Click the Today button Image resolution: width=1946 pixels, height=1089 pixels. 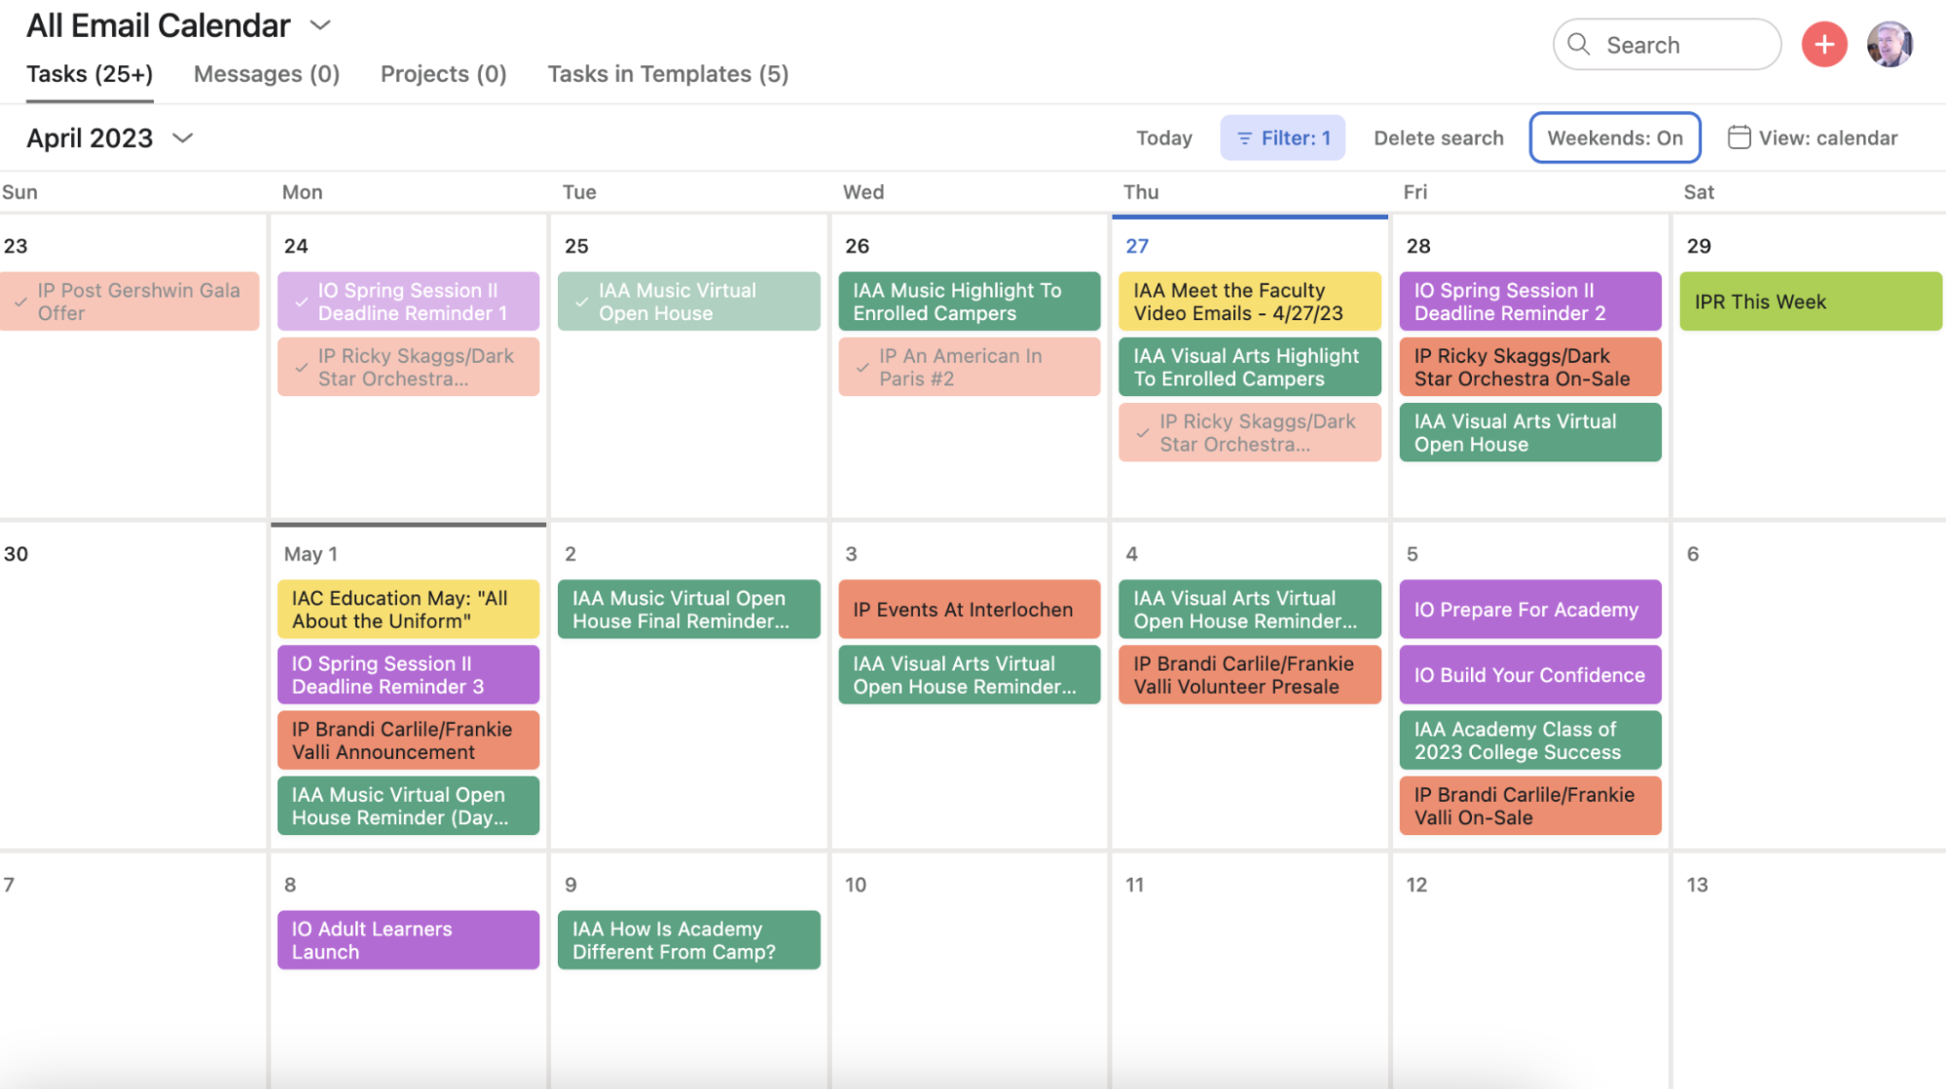[x=1163, y=137]
